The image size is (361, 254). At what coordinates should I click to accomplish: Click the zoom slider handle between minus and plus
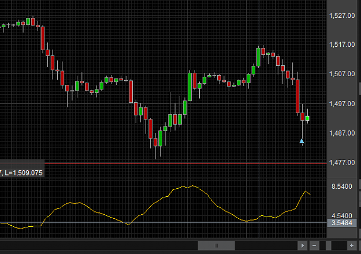point(329,245)
